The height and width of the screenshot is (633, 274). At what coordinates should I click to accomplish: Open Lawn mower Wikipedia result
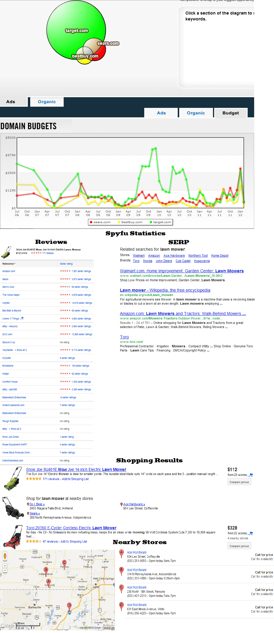point(165,290)
